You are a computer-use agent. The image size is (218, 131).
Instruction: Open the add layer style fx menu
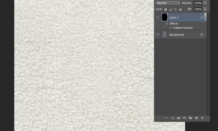coord(173,118)
